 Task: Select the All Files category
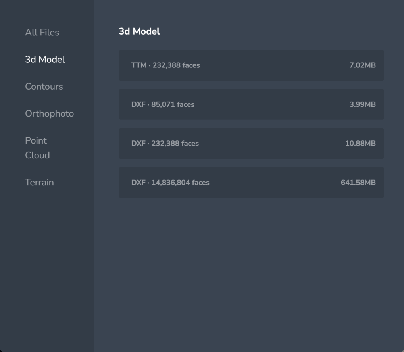point(42,33)
